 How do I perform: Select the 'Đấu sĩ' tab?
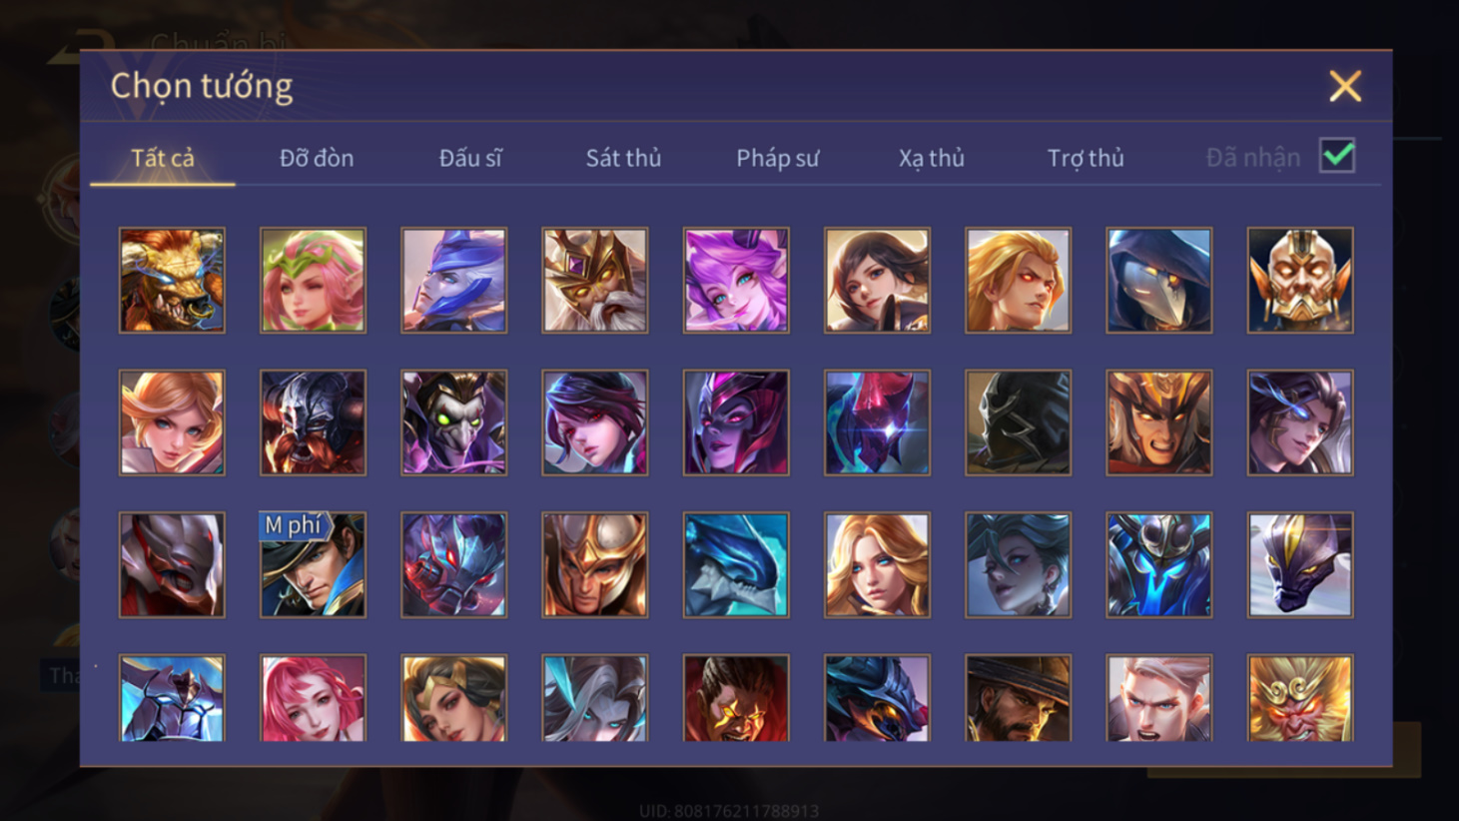tap(470, 158)
